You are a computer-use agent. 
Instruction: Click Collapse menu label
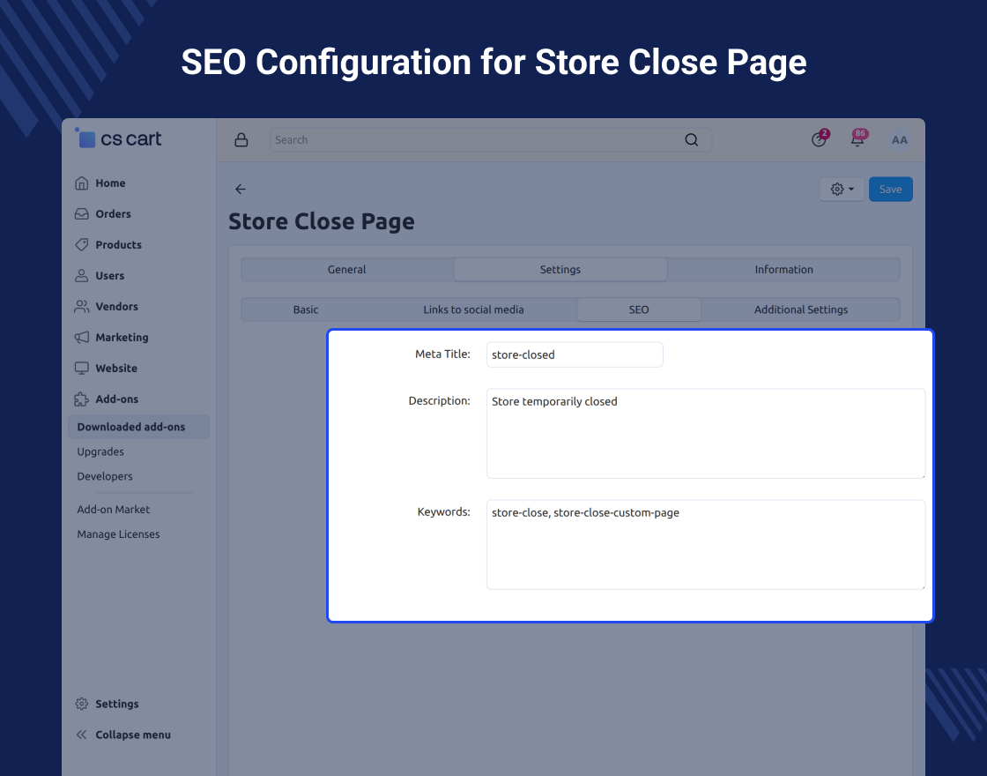[133, 735]
